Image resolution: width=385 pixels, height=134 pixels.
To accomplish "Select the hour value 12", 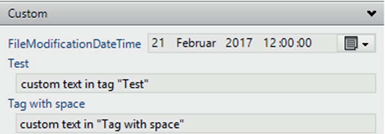I will (x=271, y=43).
